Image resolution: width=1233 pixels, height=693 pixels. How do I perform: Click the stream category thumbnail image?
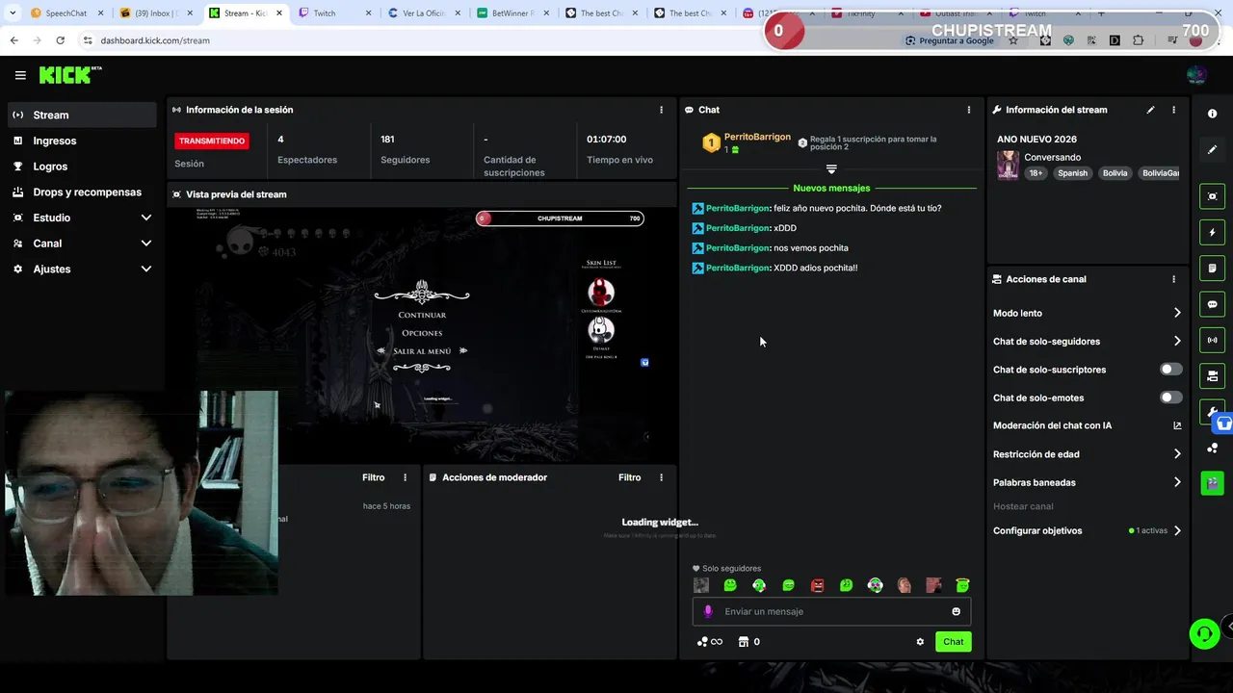click(1008, 165)
